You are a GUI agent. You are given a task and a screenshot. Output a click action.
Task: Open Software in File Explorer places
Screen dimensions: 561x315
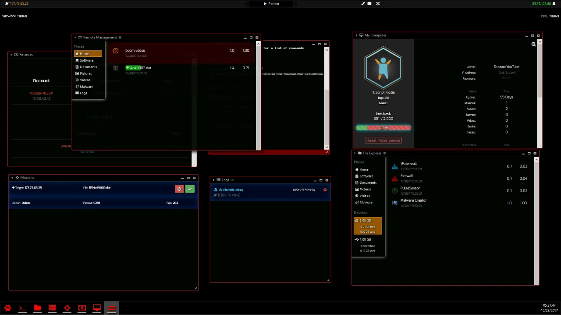point(364,176)
